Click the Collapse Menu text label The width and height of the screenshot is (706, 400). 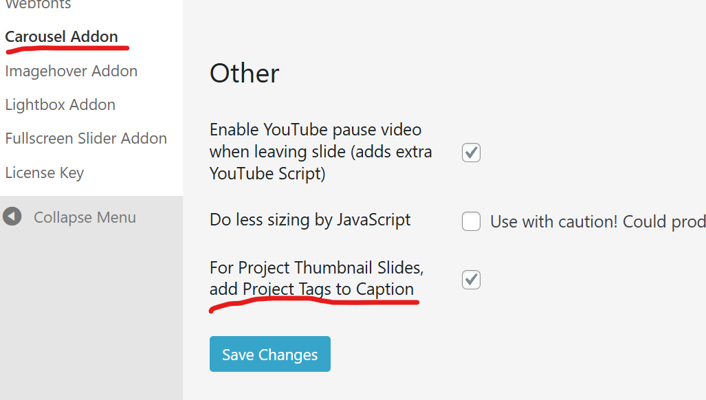[x=85, y=217]
